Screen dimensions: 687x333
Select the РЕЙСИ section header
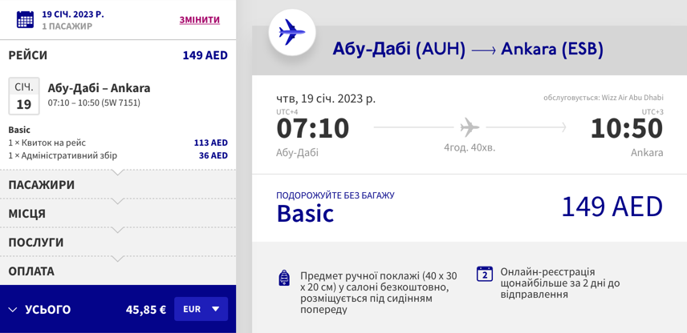click(x=118, y=55)
